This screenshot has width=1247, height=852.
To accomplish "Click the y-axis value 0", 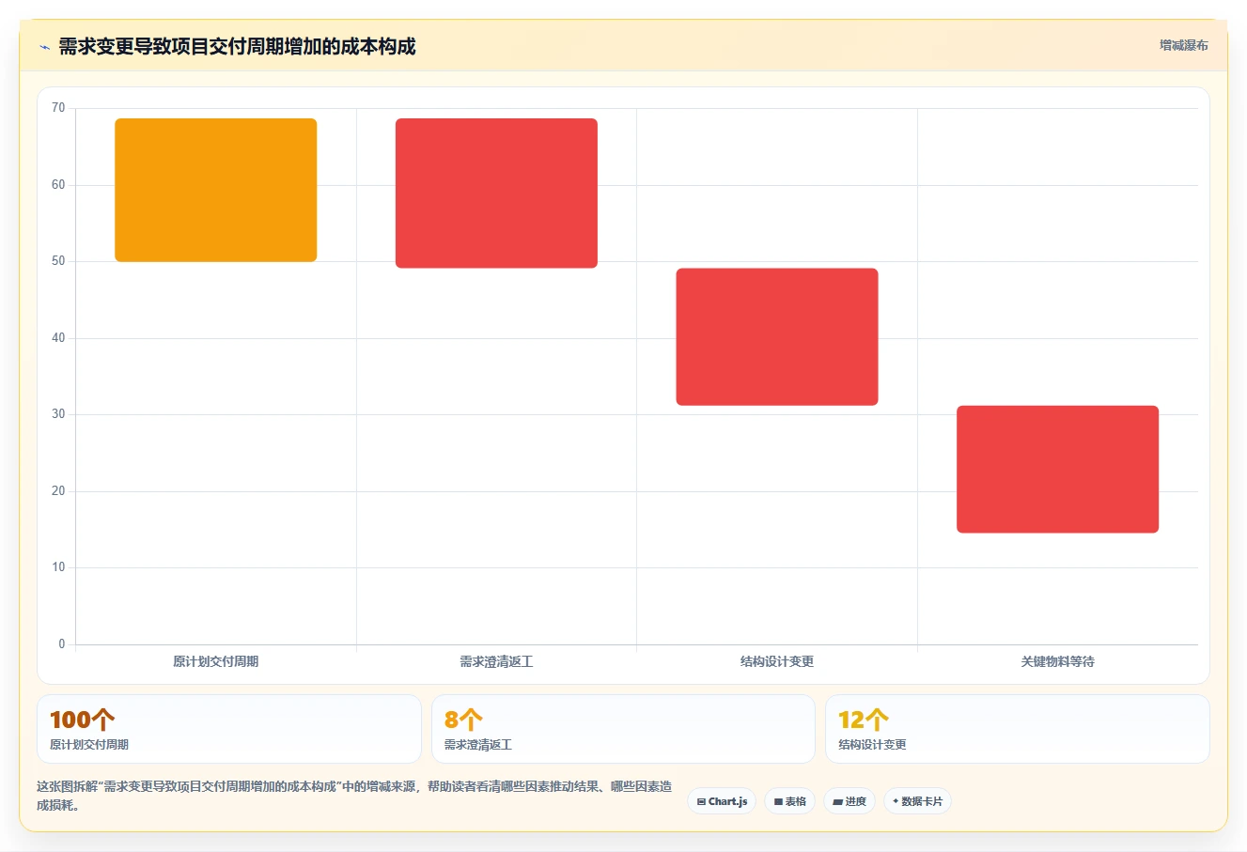I will click(x=62, y=644).
